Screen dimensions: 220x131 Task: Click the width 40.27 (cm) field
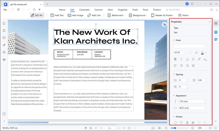pyautogui.click(x=193, y=108)
